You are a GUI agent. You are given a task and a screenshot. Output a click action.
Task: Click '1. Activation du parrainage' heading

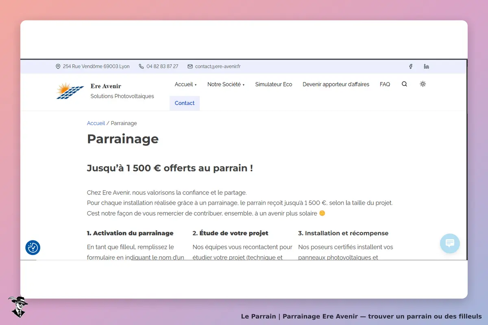click(x=130, y=233)
